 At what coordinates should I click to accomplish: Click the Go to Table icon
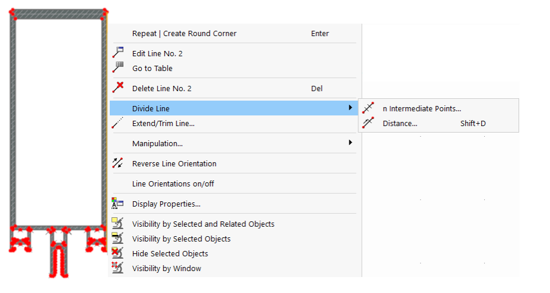[x=118, y=67]
